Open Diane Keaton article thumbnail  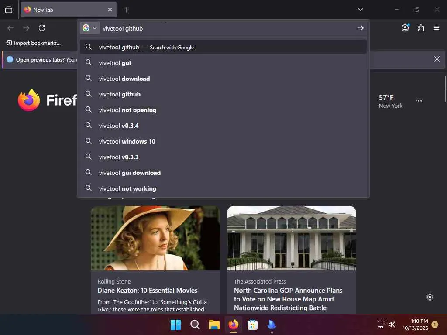click(155, 238)
